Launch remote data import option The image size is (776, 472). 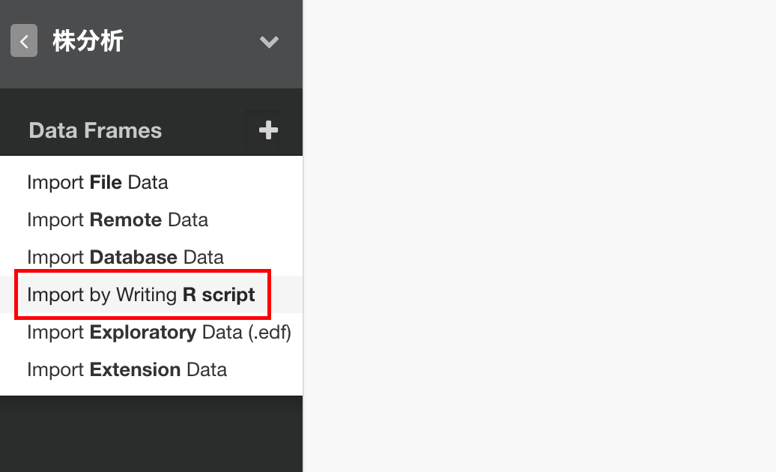(117, 220)
